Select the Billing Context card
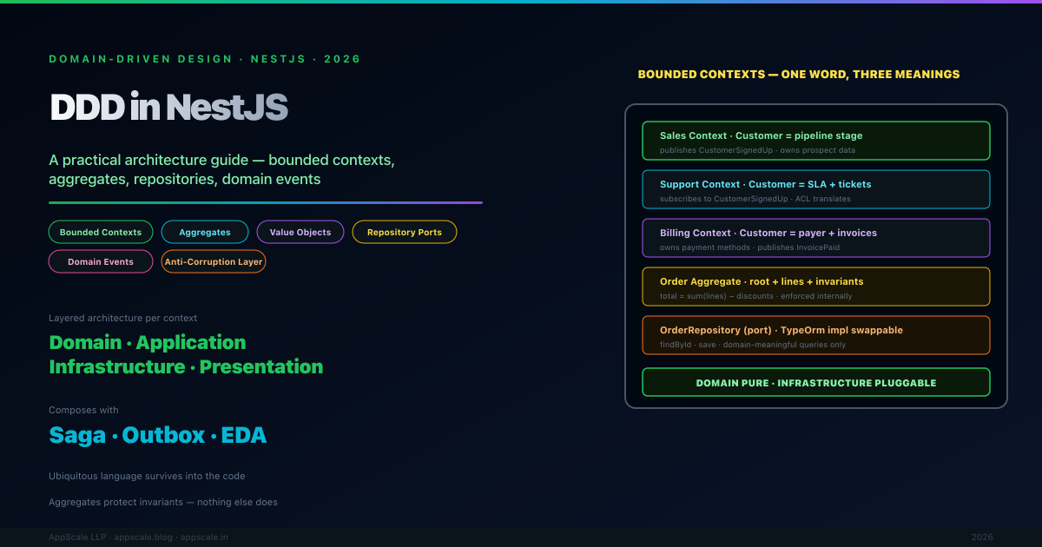The image size is (1042, 547). click(815, 238)
